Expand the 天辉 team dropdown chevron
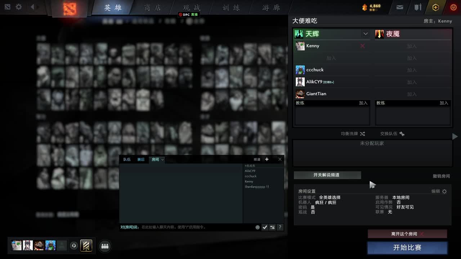This screenshot has width=461, height=259. (366, 33)
